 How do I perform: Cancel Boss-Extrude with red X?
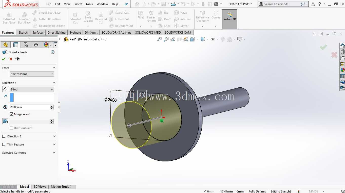pyautogui.click(x=11, y=59)
